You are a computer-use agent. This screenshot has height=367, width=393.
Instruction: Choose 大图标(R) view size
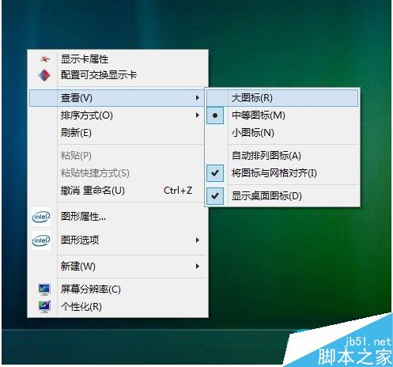pyautogui.click(x=282, y=98)
